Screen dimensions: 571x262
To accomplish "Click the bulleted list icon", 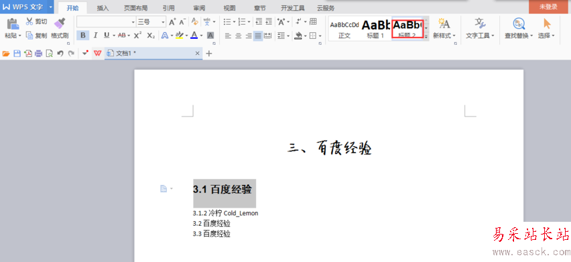I will (227, 22).
